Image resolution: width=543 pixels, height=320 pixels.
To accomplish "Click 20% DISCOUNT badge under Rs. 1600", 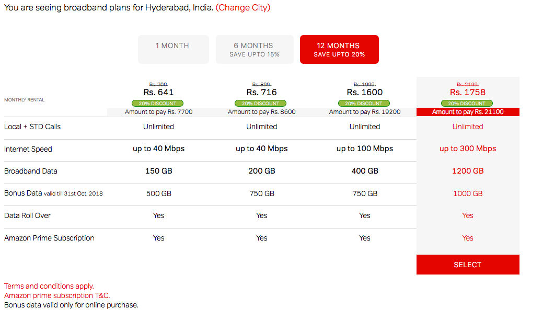I will click(364, 103).
